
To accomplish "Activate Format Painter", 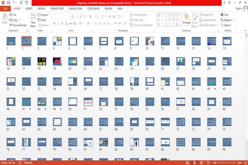I will coord(18,25).
